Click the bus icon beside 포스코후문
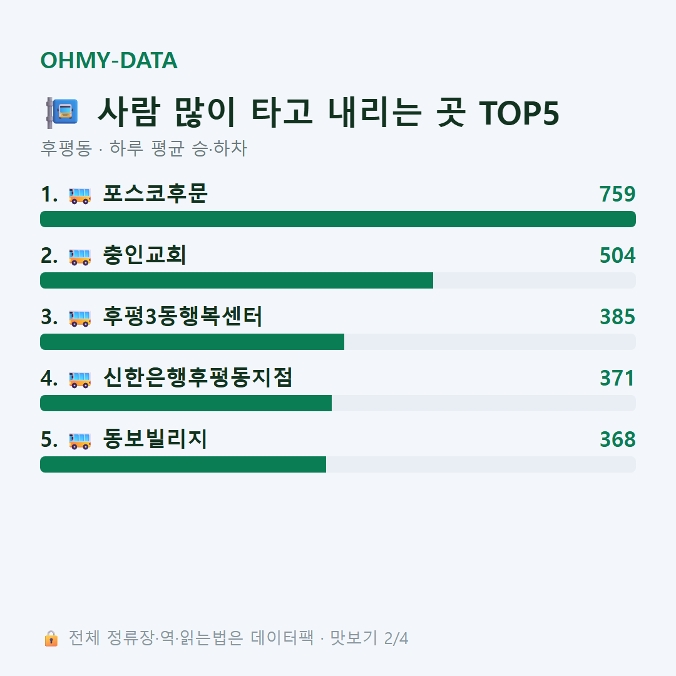The image size is (676, 676). (x=79, y=195)
